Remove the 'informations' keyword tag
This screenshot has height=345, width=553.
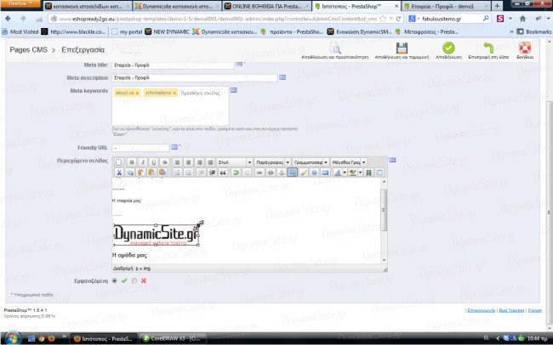[x=174, y=93]
